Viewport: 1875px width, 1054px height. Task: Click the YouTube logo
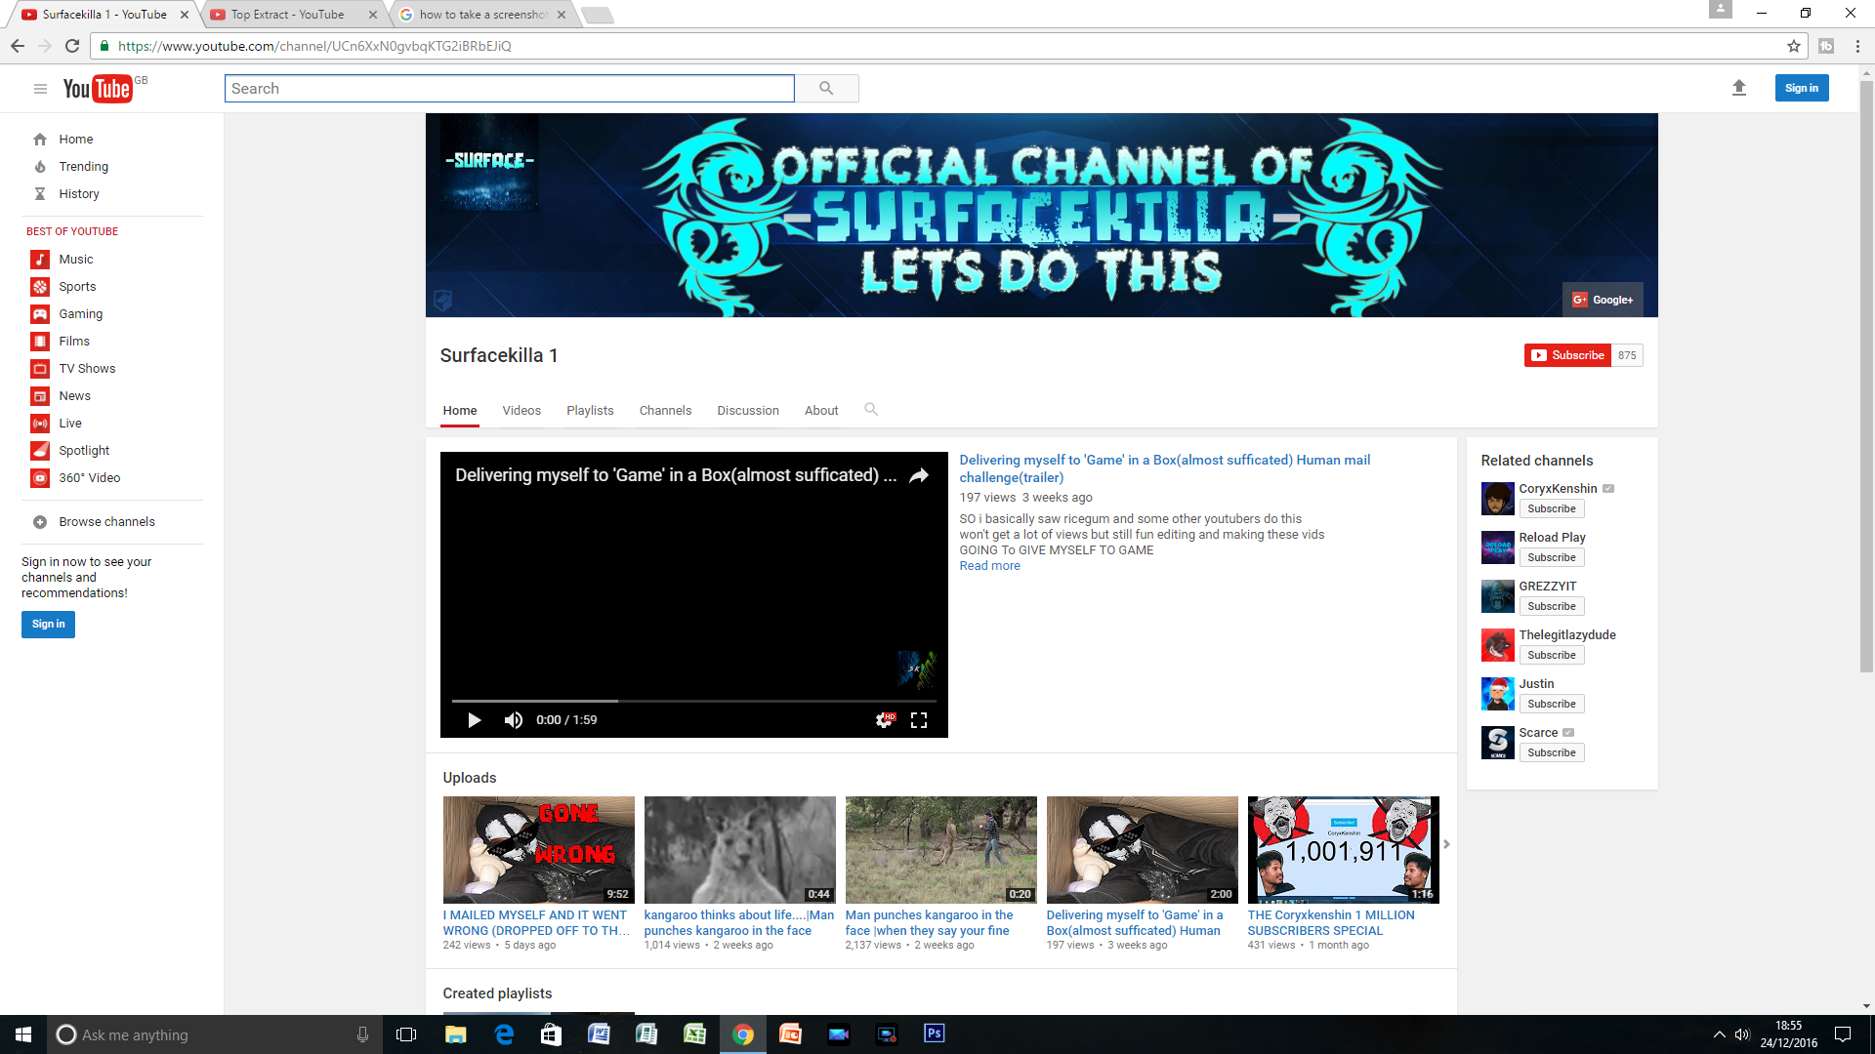[98, 89]
